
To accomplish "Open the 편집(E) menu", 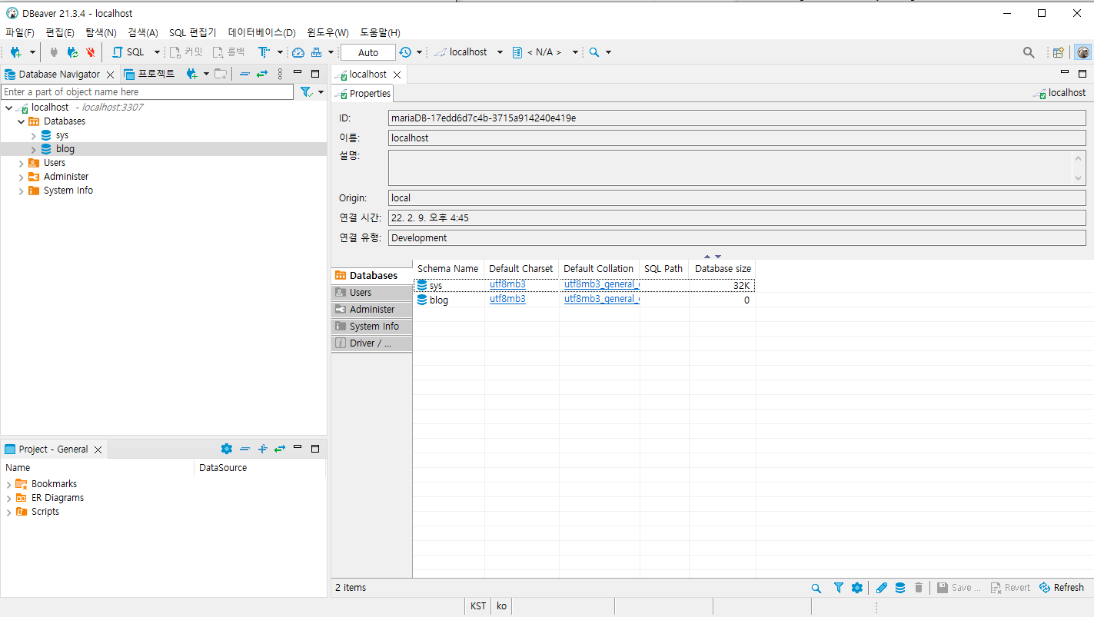I will pyautogui.click(x=60, y=32).
